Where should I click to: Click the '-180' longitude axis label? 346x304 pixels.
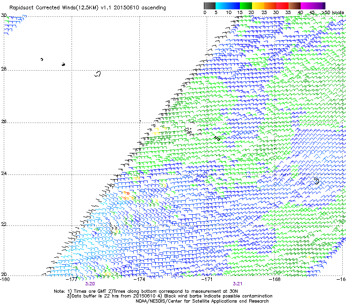(5, 279)
